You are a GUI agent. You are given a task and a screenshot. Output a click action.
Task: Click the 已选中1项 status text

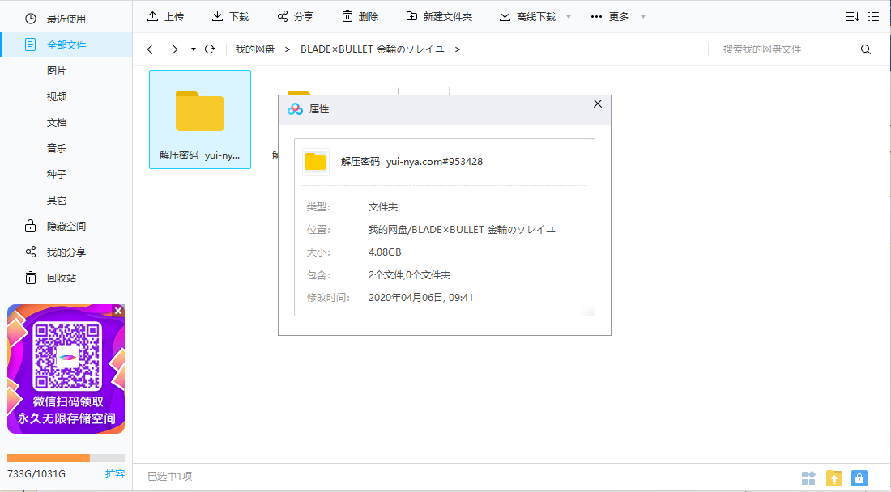tap(170, 476)
